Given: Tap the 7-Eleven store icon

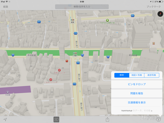Looking at the screenshot, I should 154,43.
